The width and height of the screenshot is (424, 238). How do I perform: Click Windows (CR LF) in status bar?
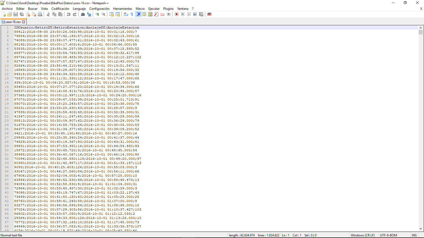pos(363,235)
